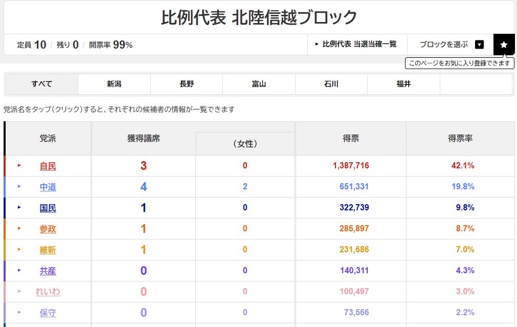Screen dimensions: 517x327
Task: Click the 231,686 vote count
Action: click(x=354, y=249)
